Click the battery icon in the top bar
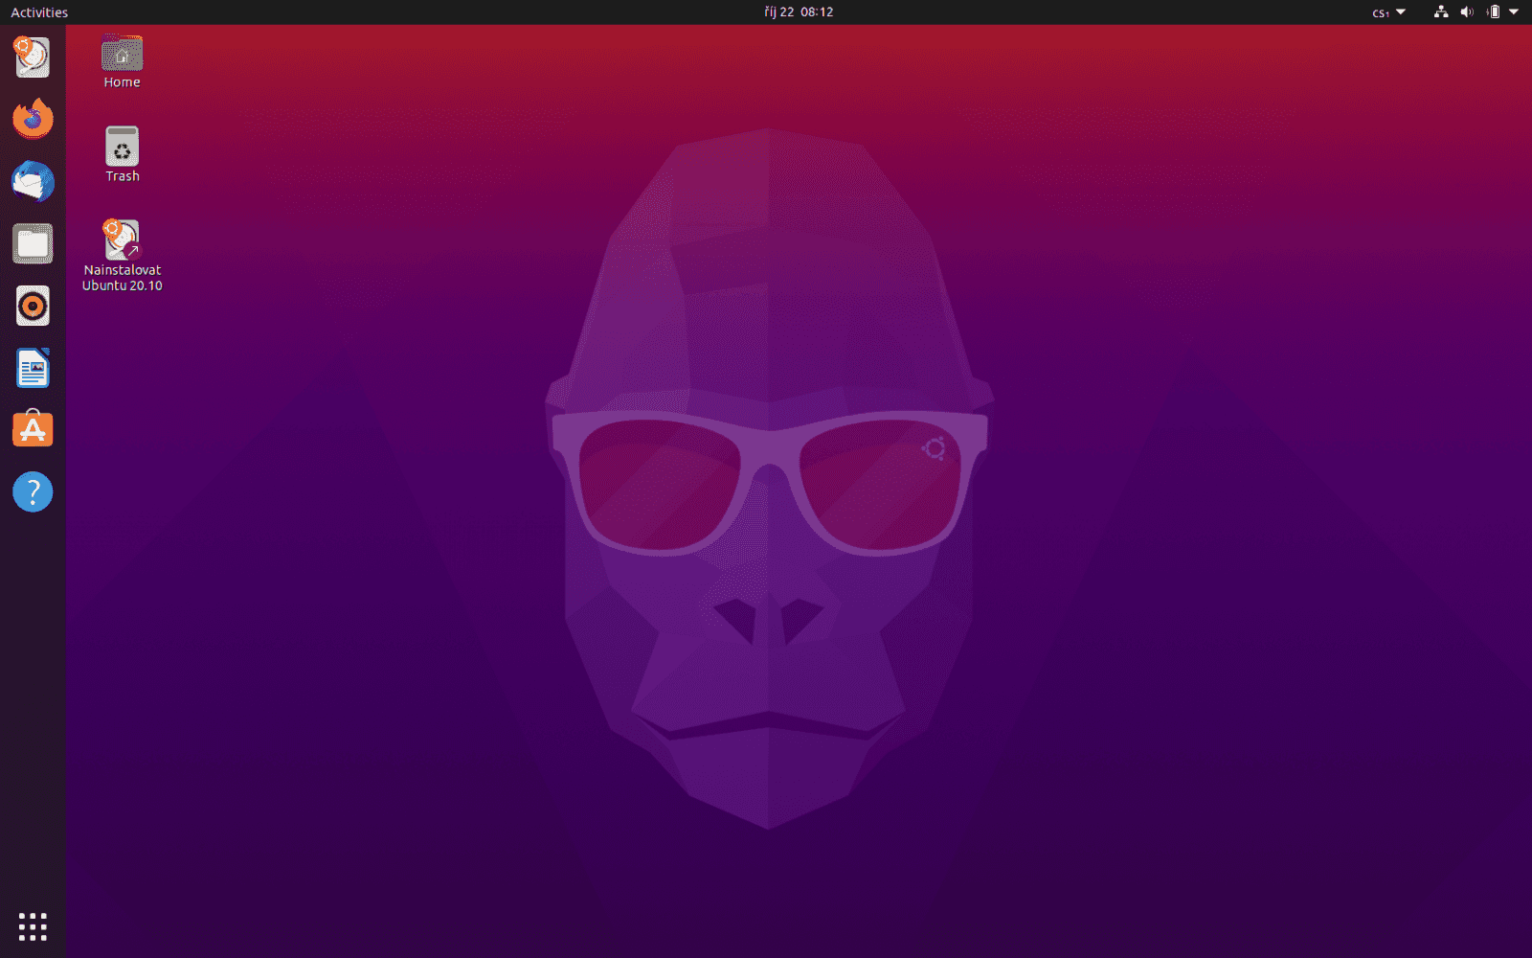The height and width of the screenshot is (958, 1532). (x=1494, y=12)
